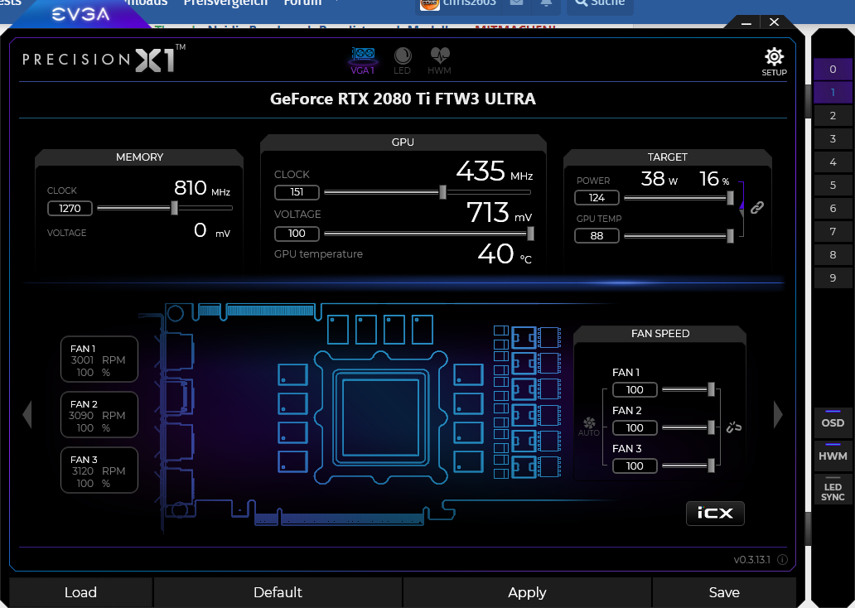Click the GPU clock slider handle
Viewport: 855px width, 608px height.
(442, 192)
